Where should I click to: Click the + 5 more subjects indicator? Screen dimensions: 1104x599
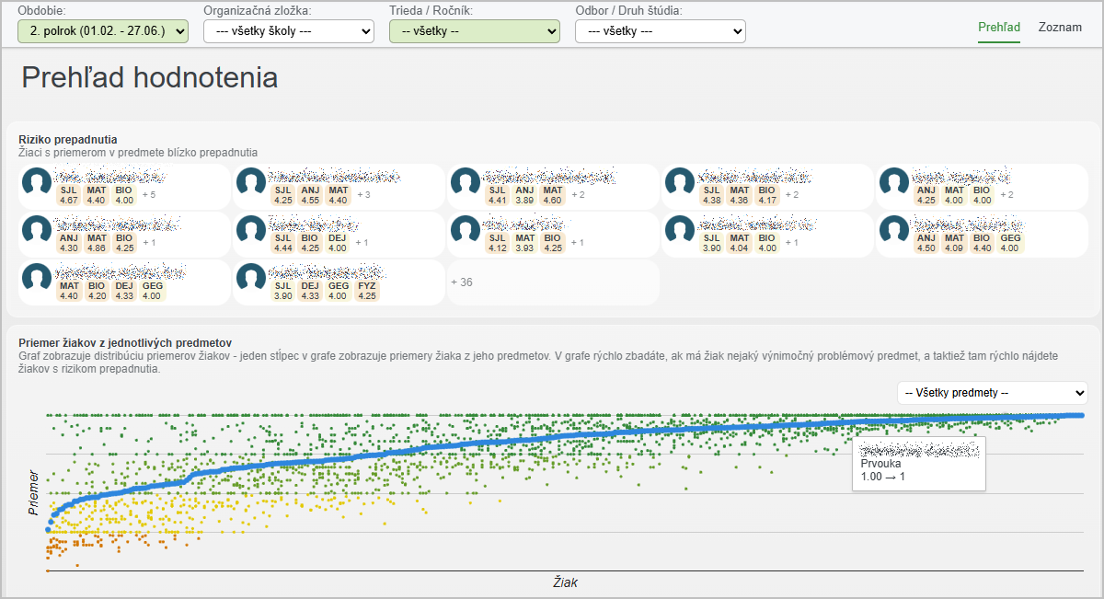tap(148, 195)
